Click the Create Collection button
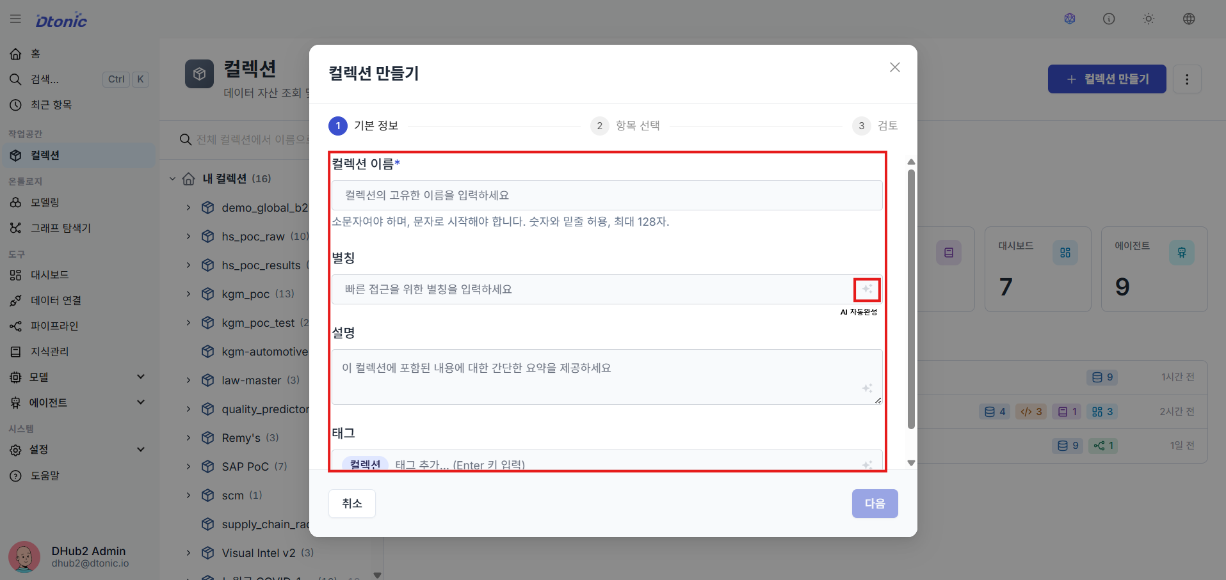The image size is (1226, 580). click(x=1107, y=79)
